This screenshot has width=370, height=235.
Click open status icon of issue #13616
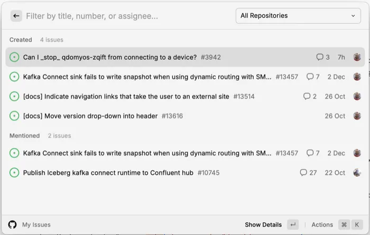pos(14,116)
